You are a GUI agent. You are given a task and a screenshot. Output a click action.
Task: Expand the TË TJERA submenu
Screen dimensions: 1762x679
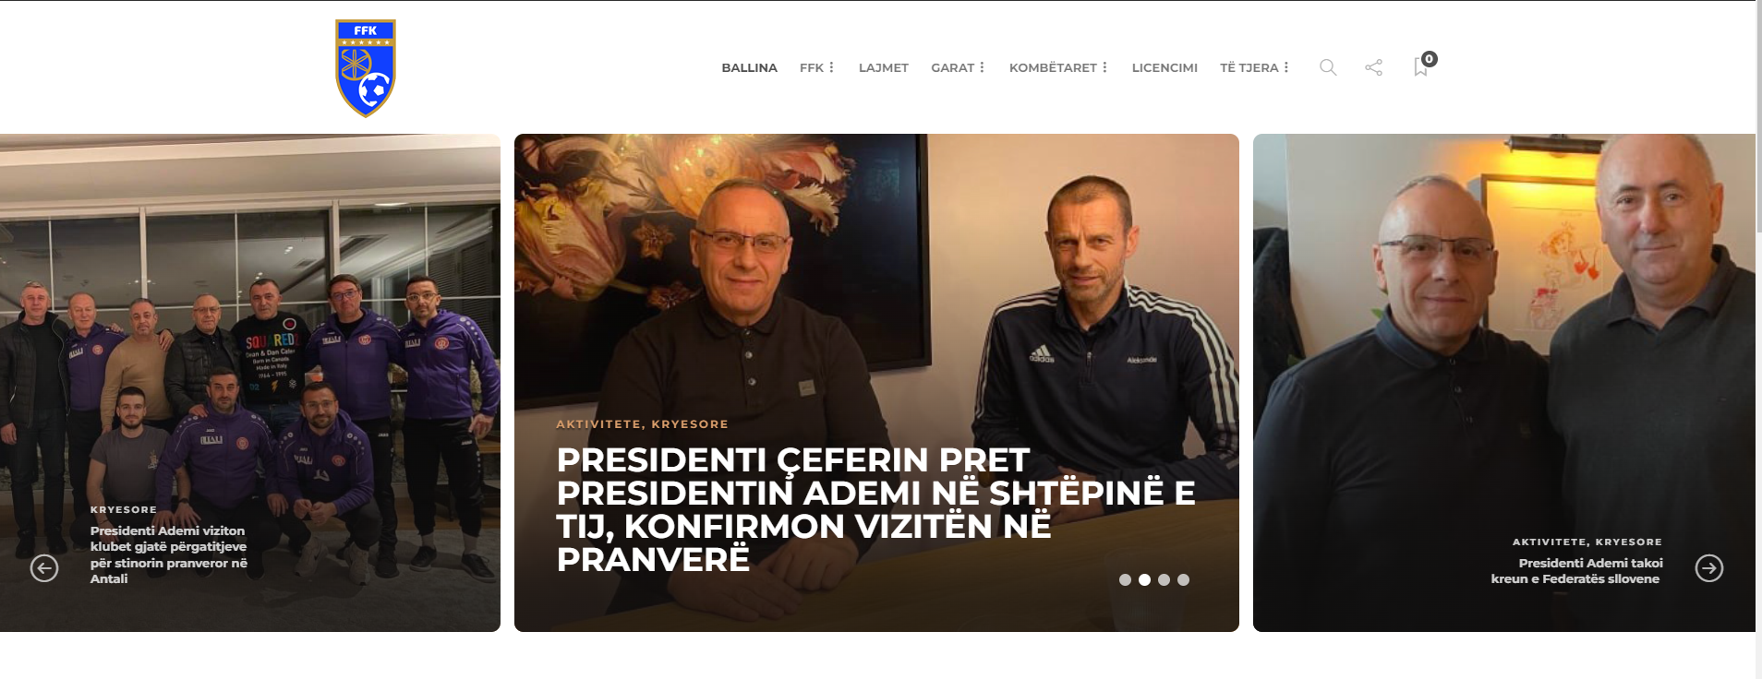[x=1285, y=67]
